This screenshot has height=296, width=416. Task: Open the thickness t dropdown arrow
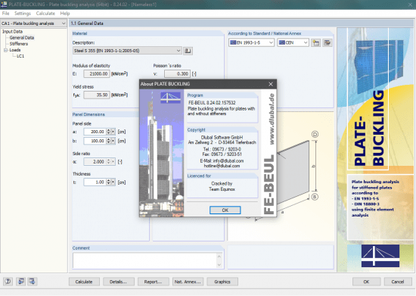point(113,182)
